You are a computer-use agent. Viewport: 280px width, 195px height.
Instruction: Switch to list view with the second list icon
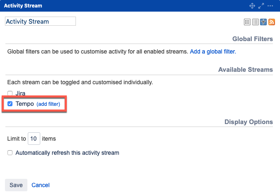pos(256,22)
